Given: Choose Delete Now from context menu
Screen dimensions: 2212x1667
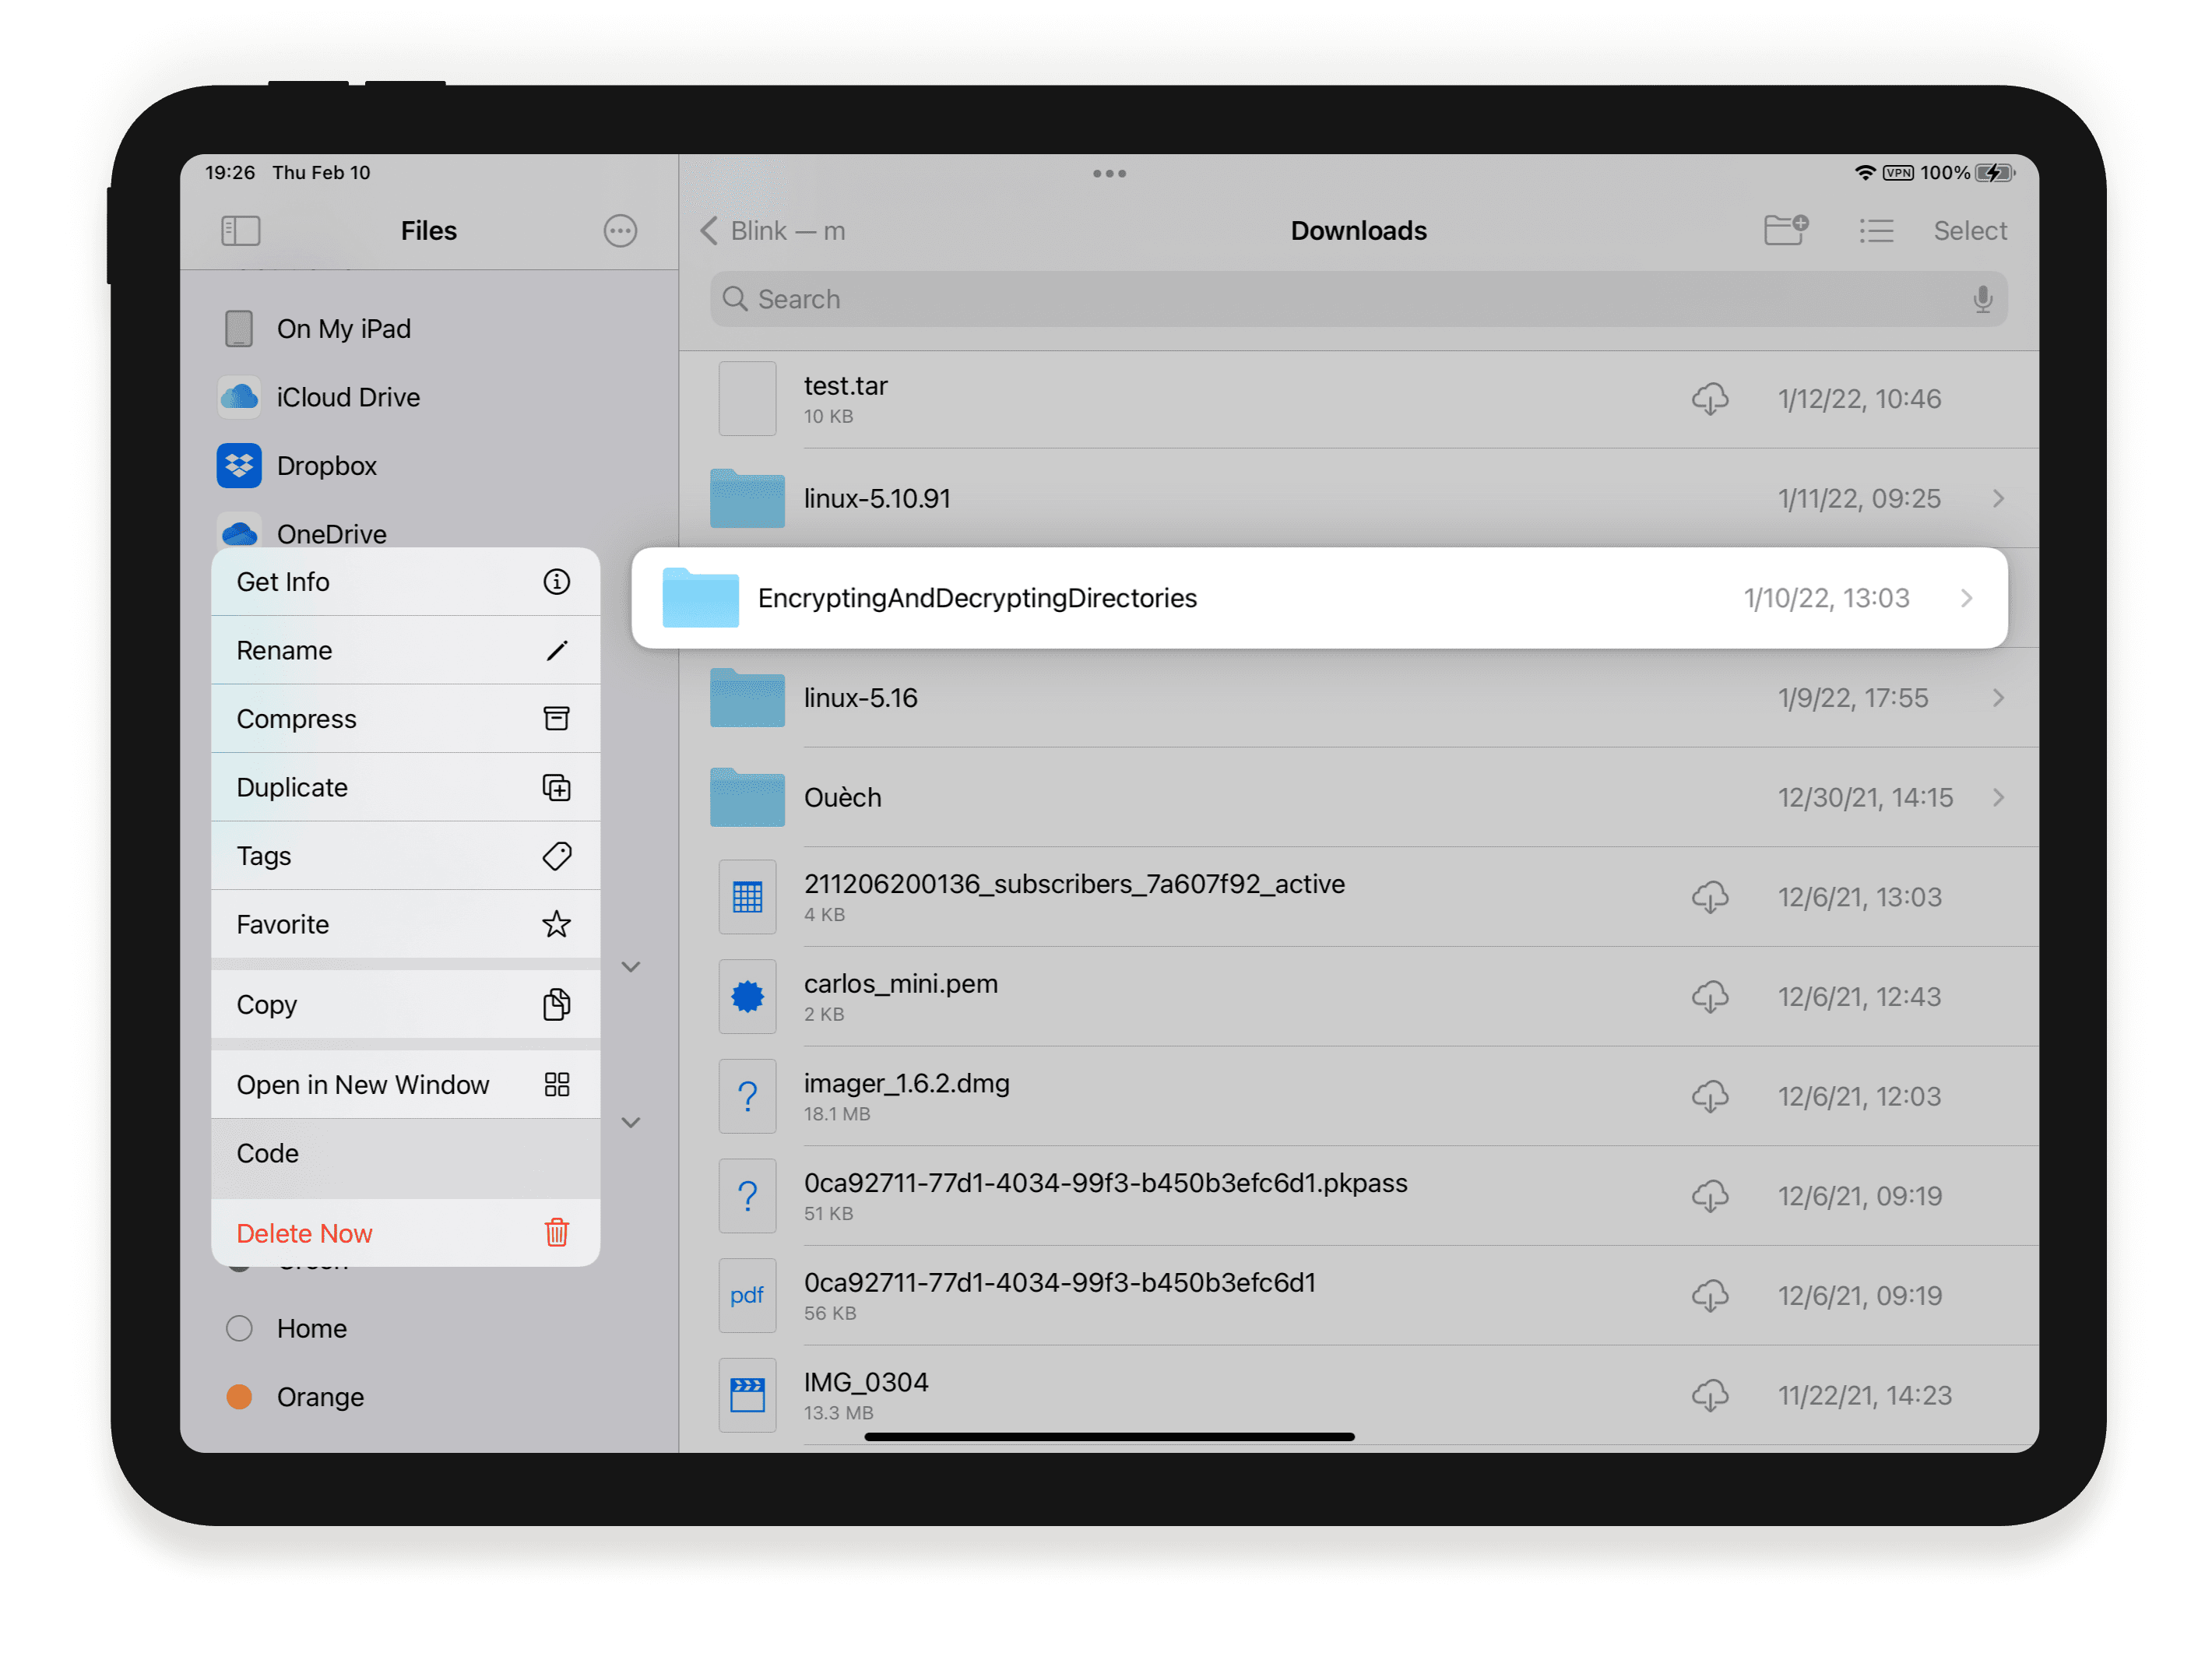Looking at the screenshot, I should pos(405,1233).
